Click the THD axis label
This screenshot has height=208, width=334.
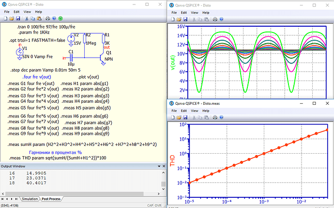click(173, 160)
